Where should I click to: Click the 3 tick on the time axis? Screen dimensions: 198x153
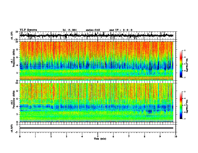(66, 136)
